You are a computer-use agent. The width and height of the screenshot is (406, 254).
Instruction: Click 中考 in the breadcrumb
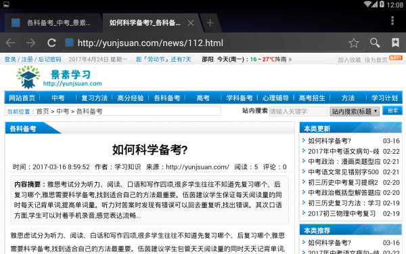tap(63, 112)
